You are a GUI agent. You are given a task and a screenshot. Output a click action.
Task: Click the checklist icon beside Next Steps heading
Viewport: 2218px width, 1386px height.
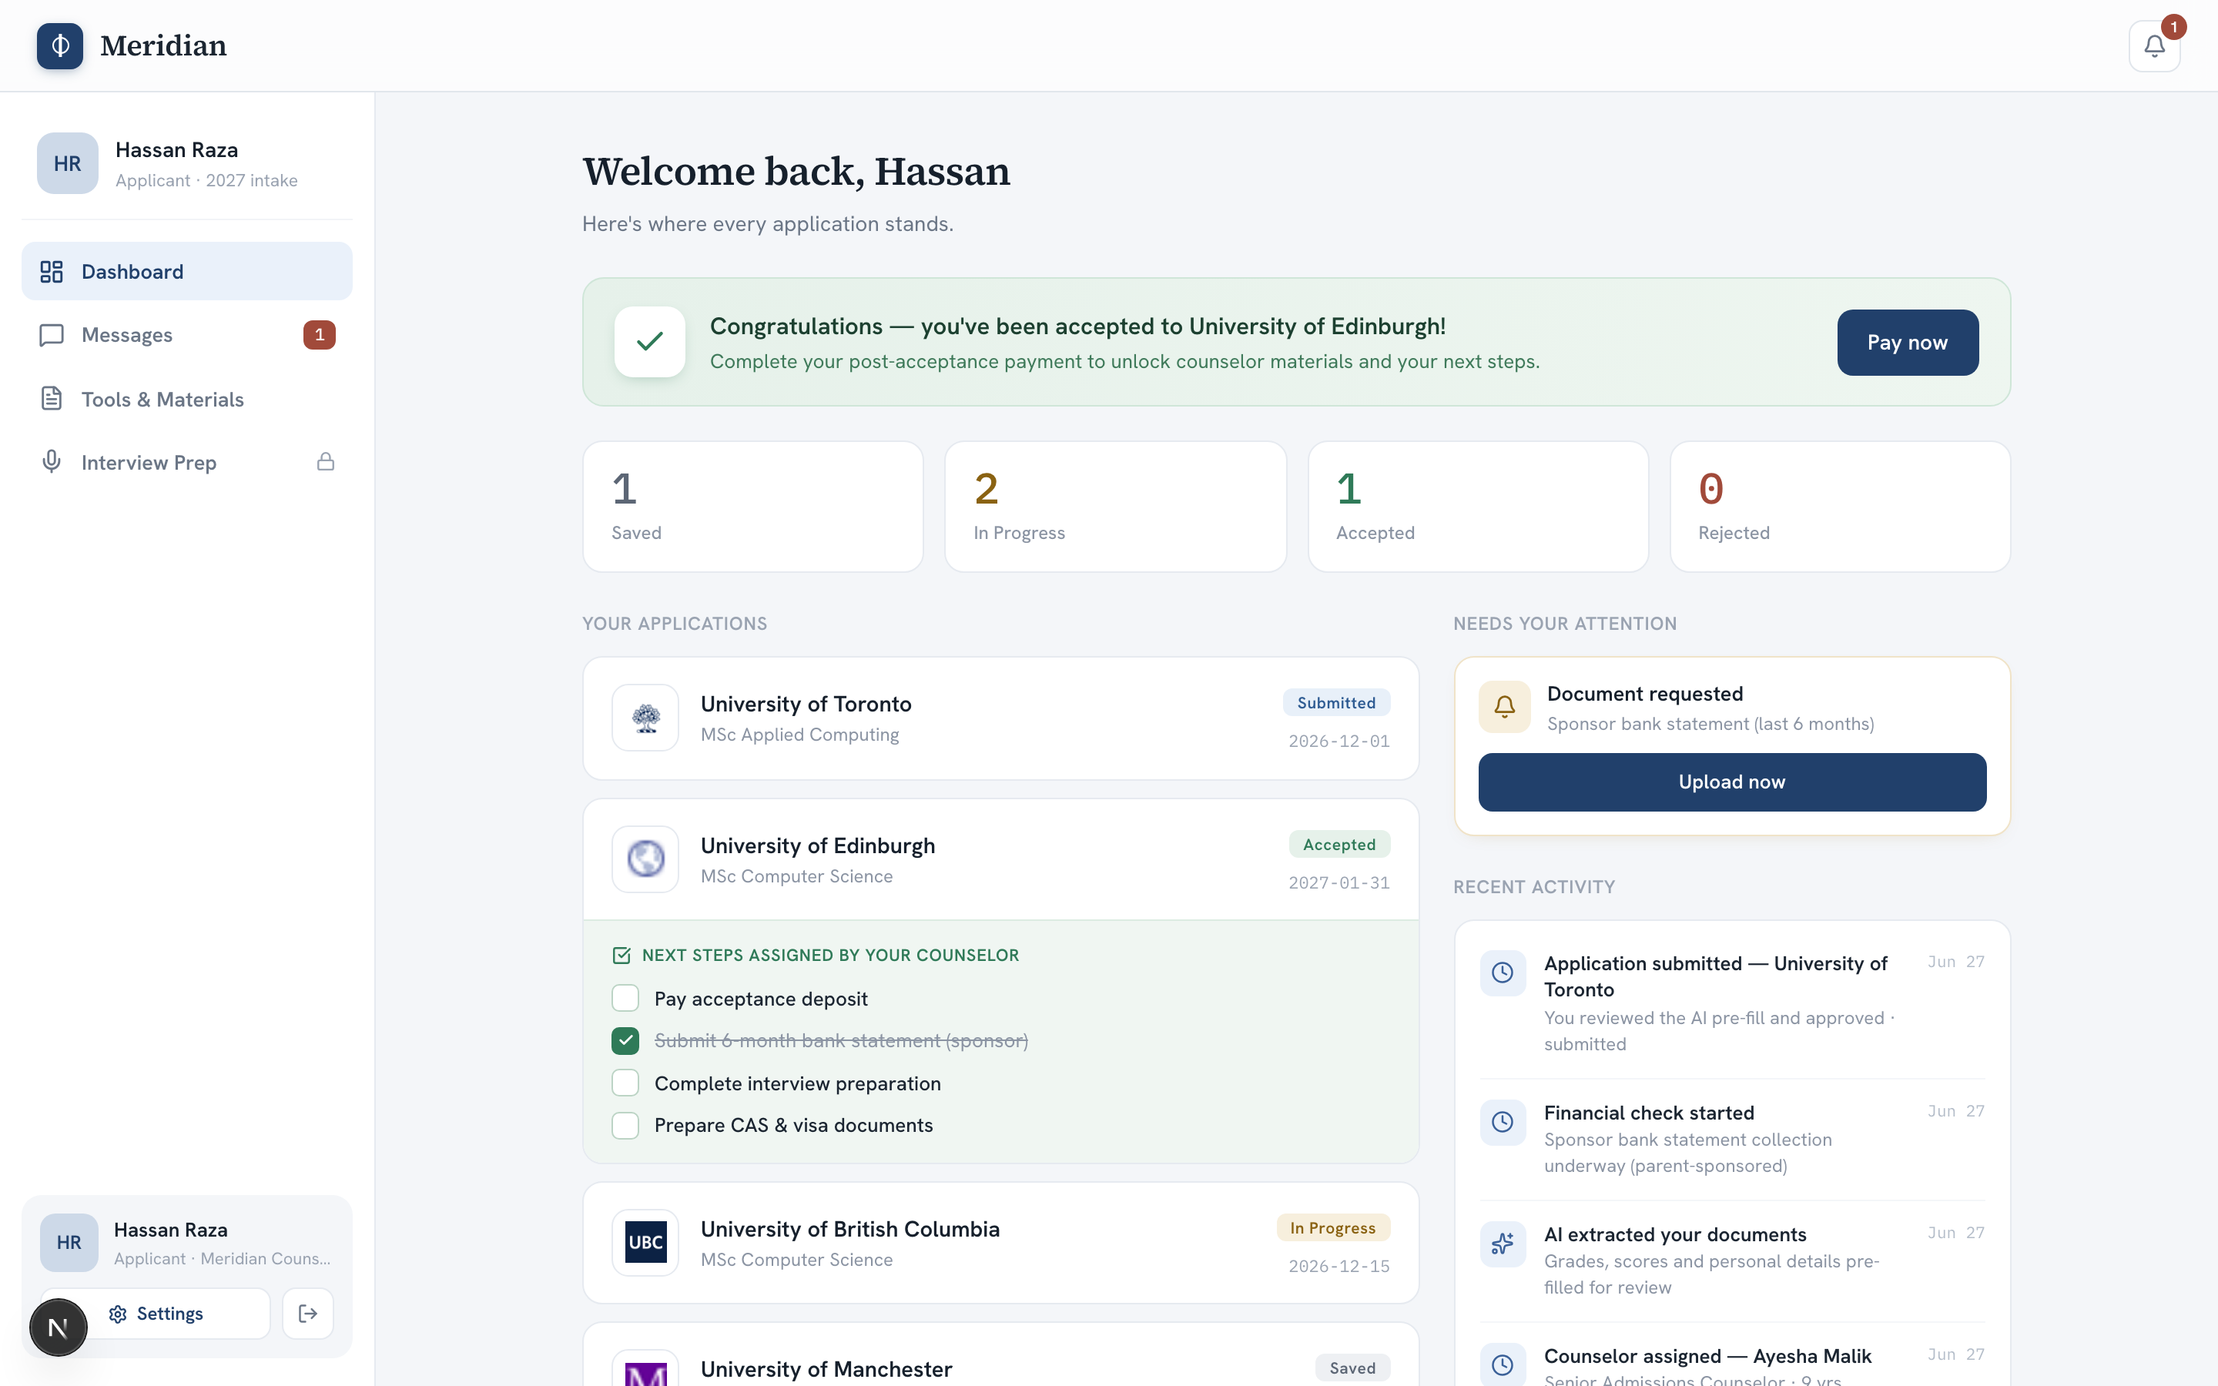[622, 955]
